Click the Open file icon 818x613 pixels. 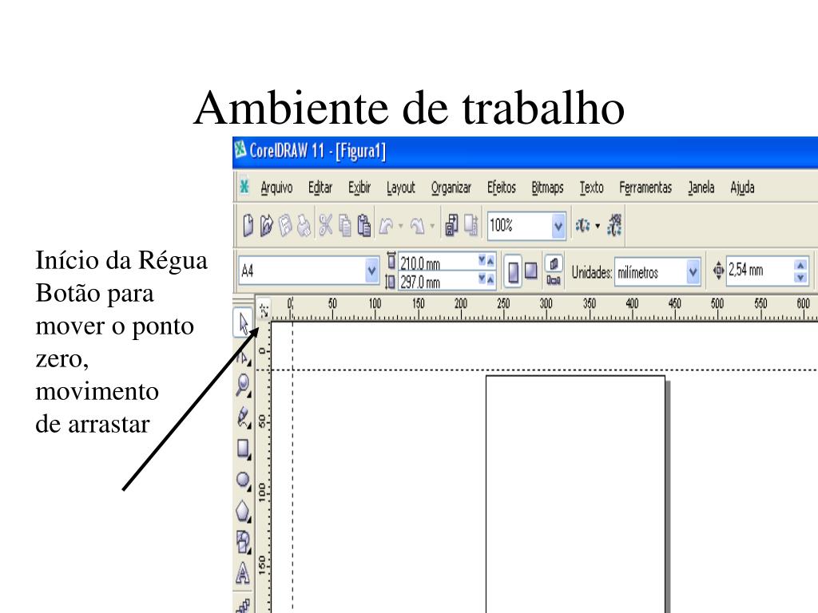point(267,226)
